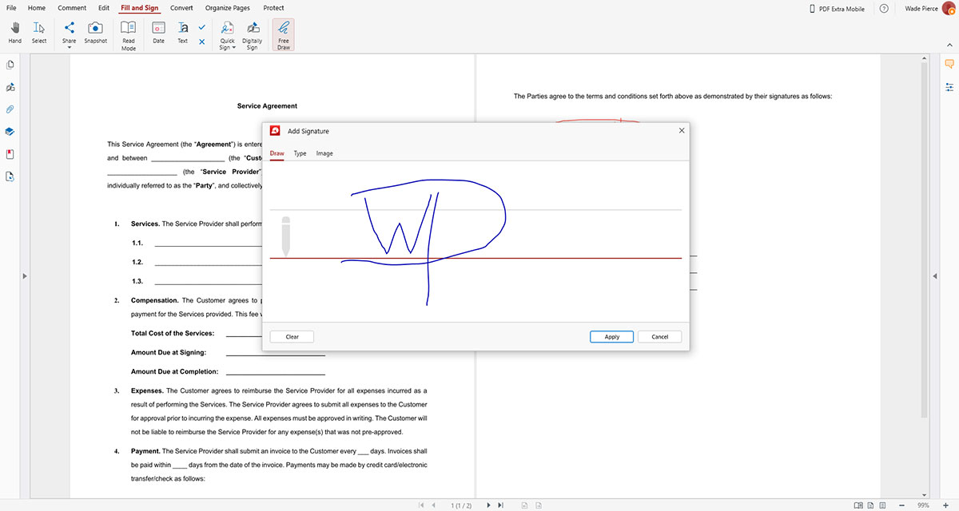This screenshot has width=959, height=511.
Task: Open the Read Mode options arrow
Action: click(x=128, y=49)
